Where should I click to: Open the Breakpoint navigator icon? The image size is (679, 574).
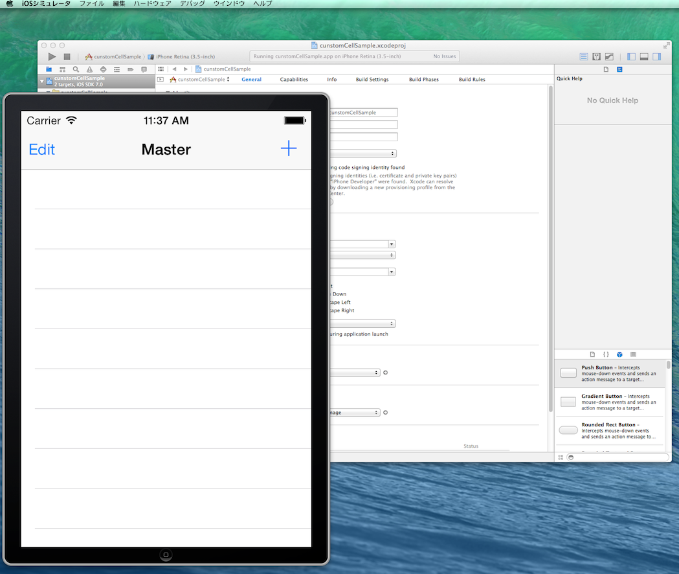point(130,69)
